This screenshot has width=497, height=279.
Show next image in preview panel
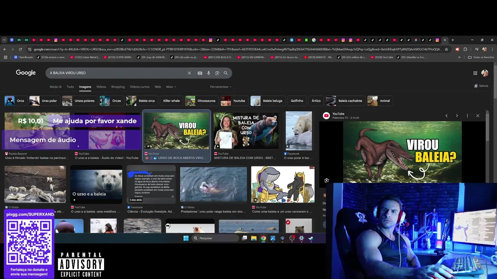pyautogui.click(x=457, y=115)
